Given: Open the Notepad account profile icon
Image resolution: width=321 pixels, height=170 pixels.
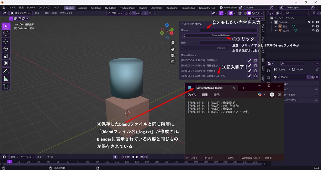Looking at the screenshot, I should pyautogui.click(x=272, y=94).
